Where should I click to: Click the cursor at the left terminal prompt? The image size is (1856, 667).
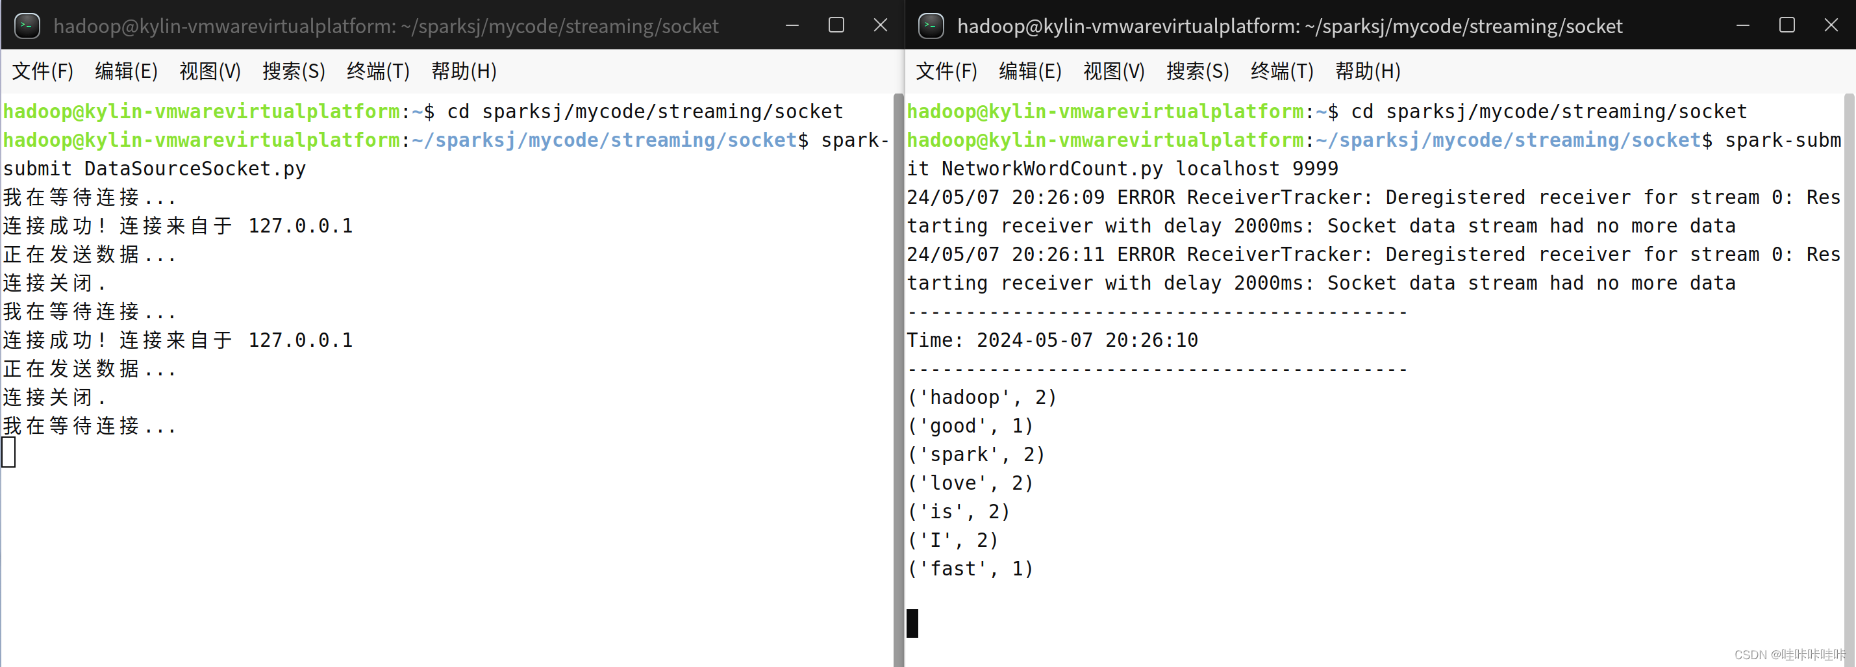pyautogui.click(x=8, y=453)
